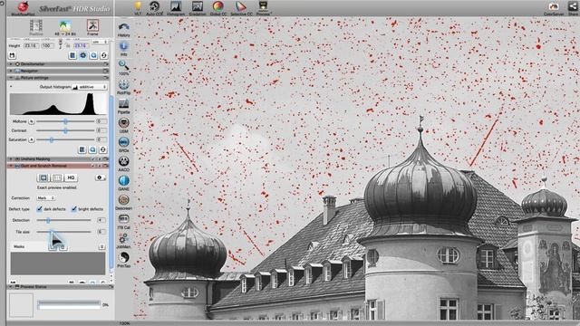
Task: Toggle the aspect ratio lock between dimensions
Action: click(61, 44)
